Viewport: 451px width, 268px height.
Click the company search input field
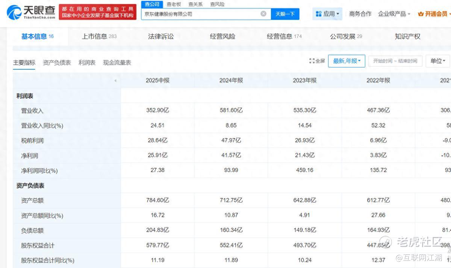(201, 14)
